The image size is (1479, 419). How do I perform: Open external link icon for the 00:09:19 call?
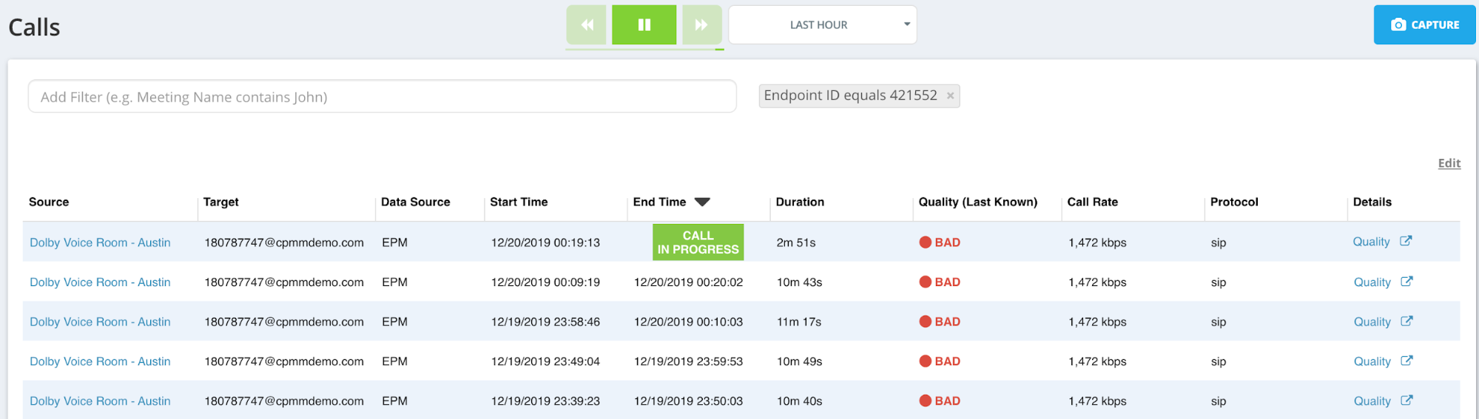point(1406,282)
